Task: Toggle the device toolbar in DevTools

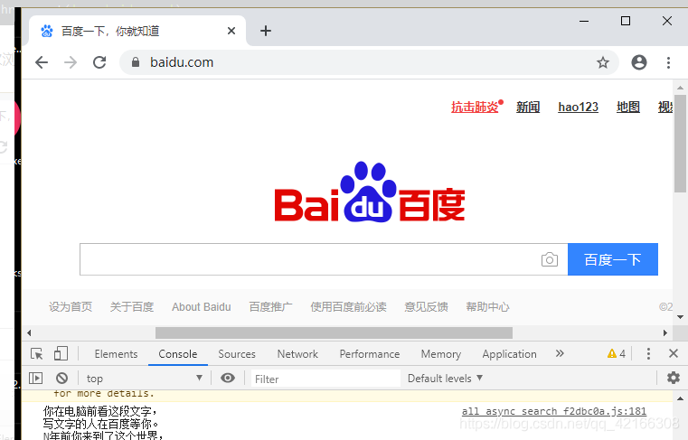Action: pos(61,353)
